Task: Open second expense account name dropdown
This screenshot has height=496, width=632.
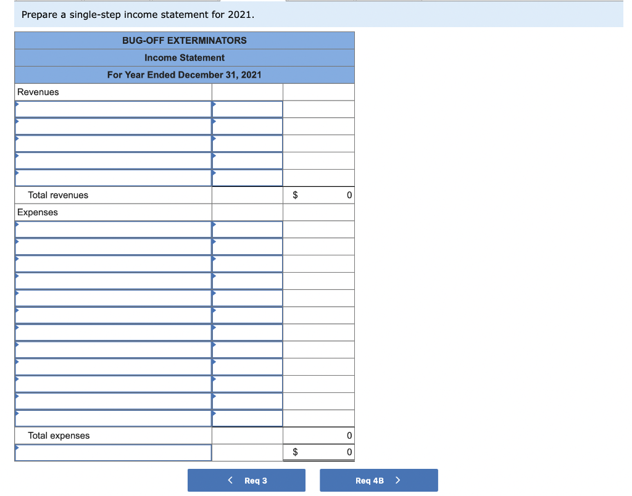Action: pyautogui.click(x=114, y=247)
